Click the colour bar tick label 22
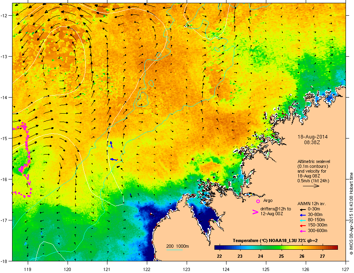The width and height of the screenshot is (354, 273). (219, 256)
